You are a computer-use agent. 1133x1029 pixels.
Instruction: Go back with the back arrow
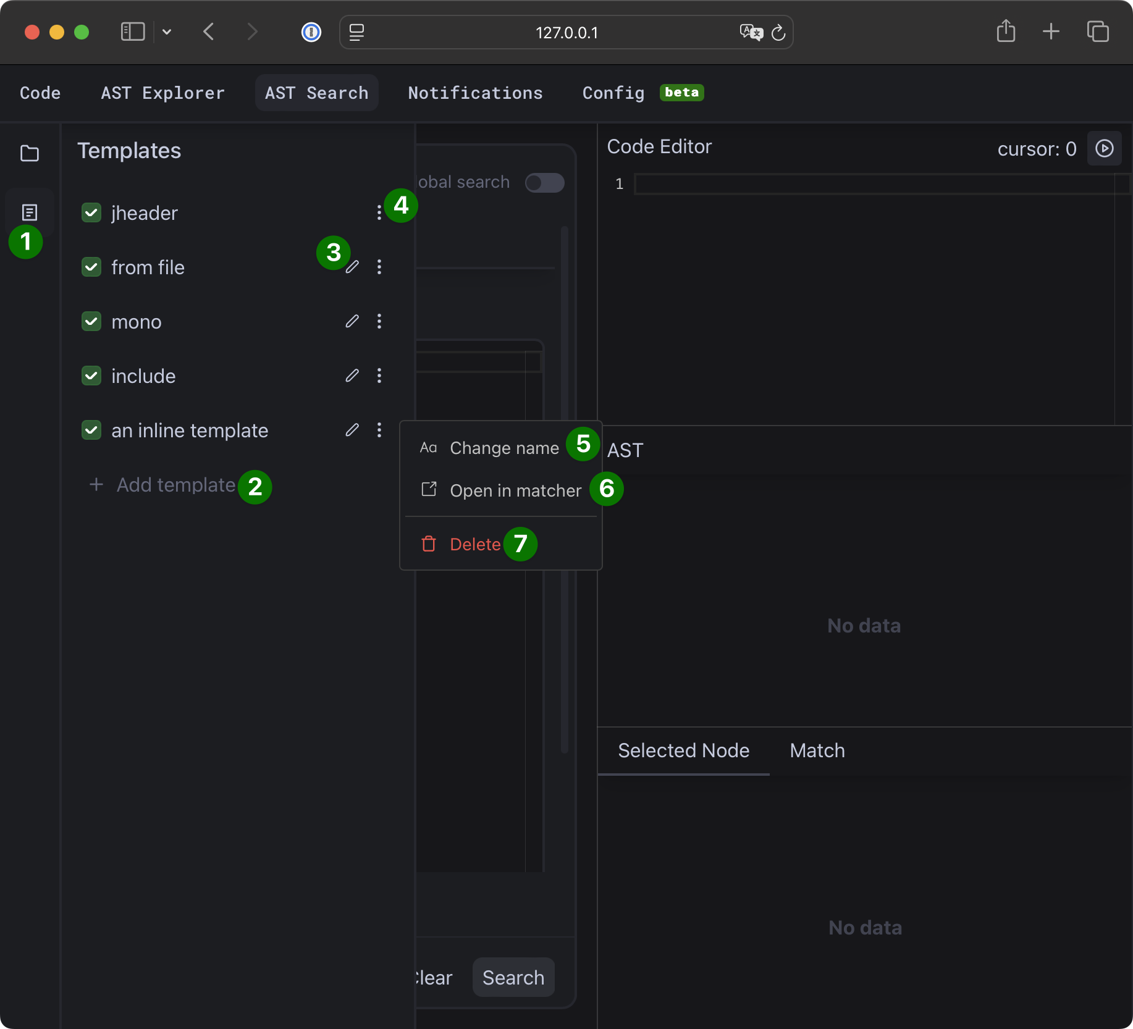point(209,31)
